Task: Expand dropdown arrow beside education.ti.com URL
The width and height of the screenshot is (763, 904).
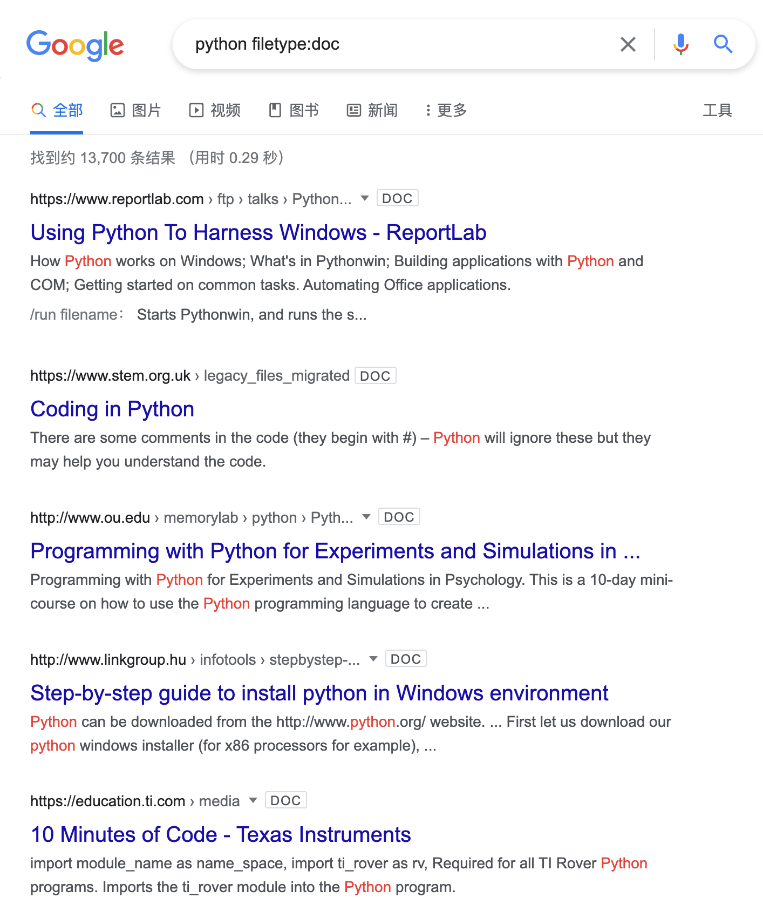Action: coord(253,800)
